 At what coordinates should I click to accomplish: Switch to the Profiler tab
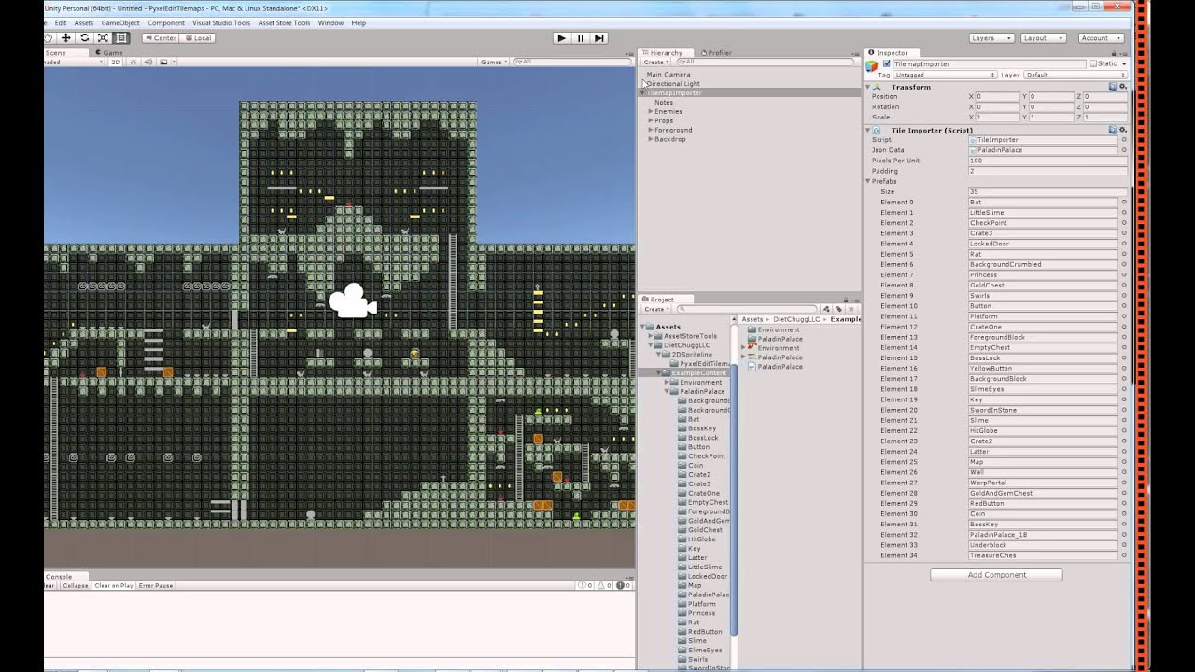tap(716, 53)
